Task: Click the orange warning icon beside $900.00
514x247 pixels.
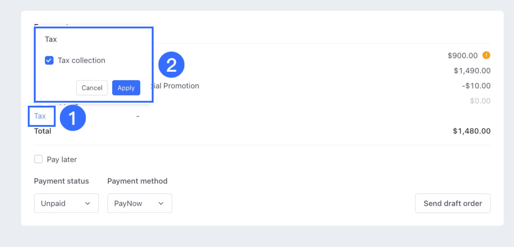Action: (x=486, y=55)
